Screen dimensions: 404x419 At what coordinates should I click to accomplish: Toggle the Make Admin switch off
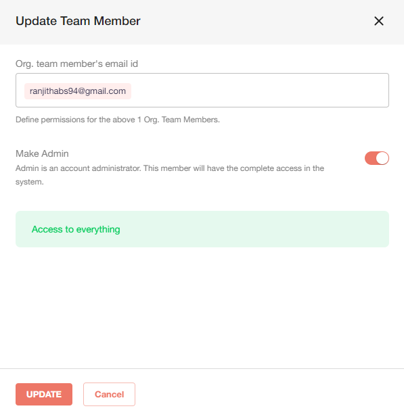point(377,158)
